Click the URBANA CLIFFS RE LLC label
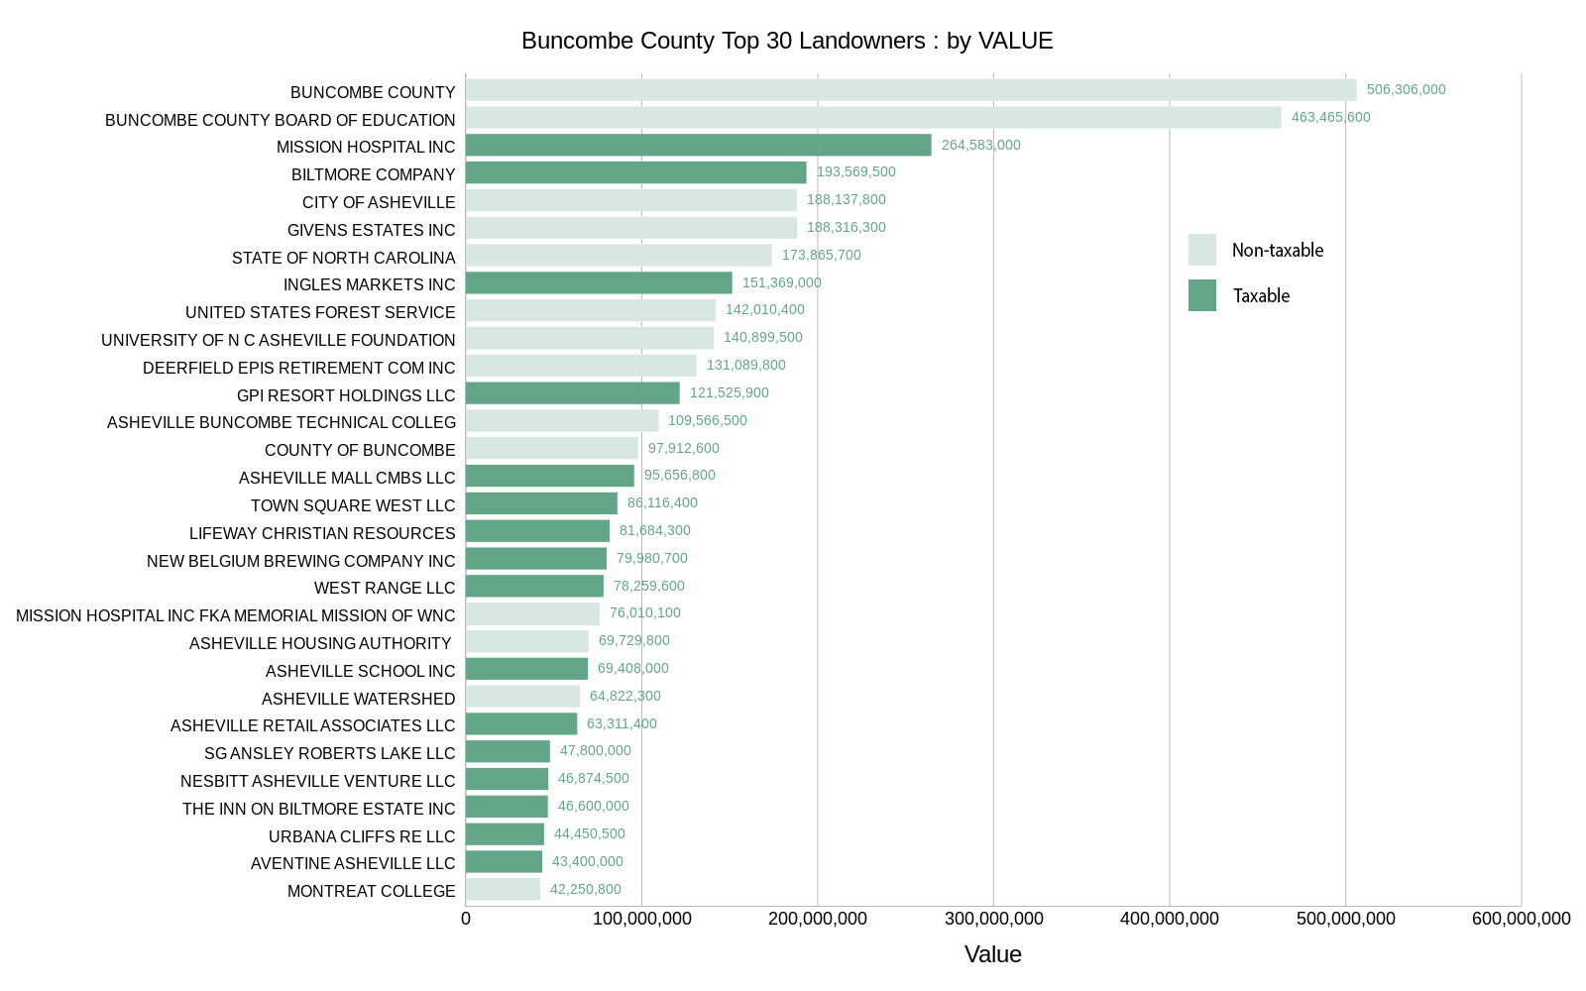1586x991 pixels. point(362,836)
